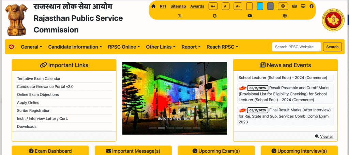The height and width of the screenshot is (155, 349).
Task: Increase font size with A+ button
Action: [x=213, y=6]
